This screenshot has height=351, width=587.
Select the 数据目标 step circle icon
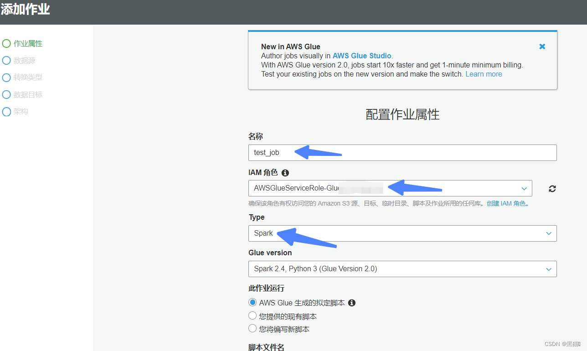pyautogui.click(x=6, y=94)
